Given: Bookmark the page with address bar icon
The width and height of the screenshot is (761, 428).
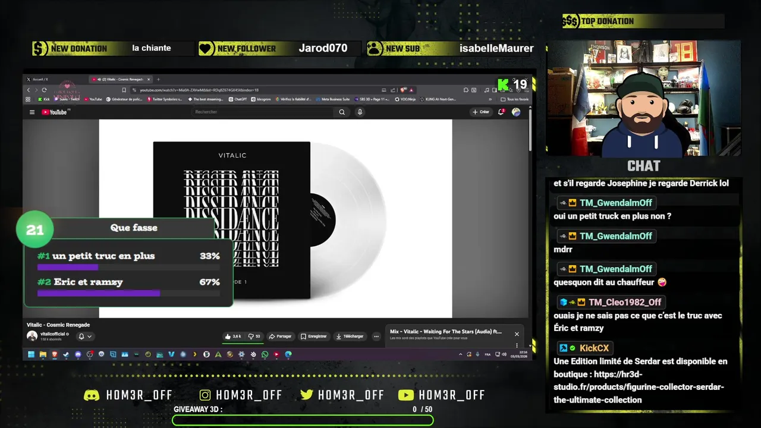Looking at the screenshot, I should (x=124, y=90).
